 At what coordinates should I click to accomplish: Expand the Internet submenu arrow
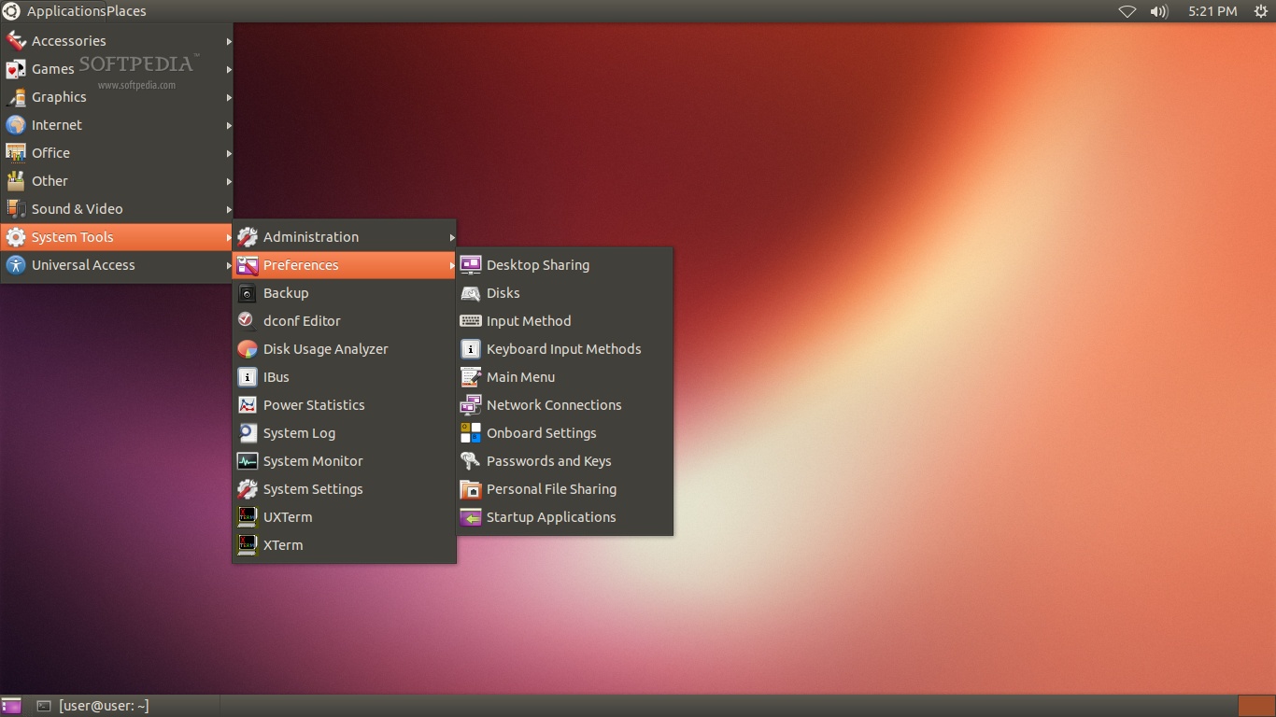[228, 125]
